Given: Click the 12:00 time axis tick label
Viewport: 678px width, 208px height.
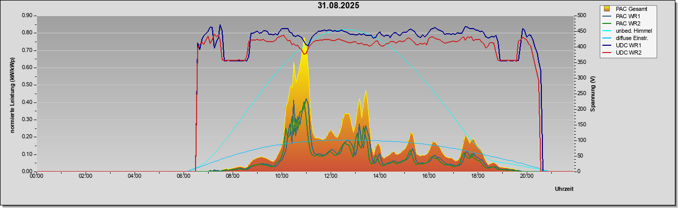Looking at the screenshot, I should click(331, 177).
